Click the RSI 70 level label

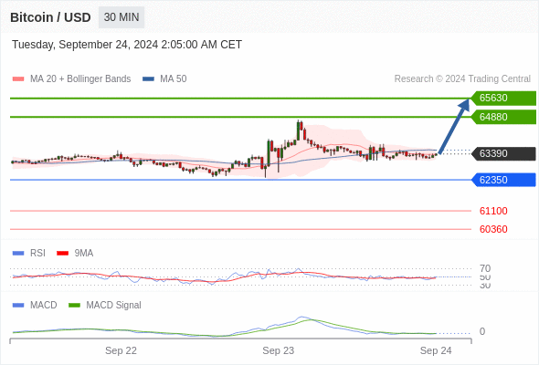(x=485, y=268)
